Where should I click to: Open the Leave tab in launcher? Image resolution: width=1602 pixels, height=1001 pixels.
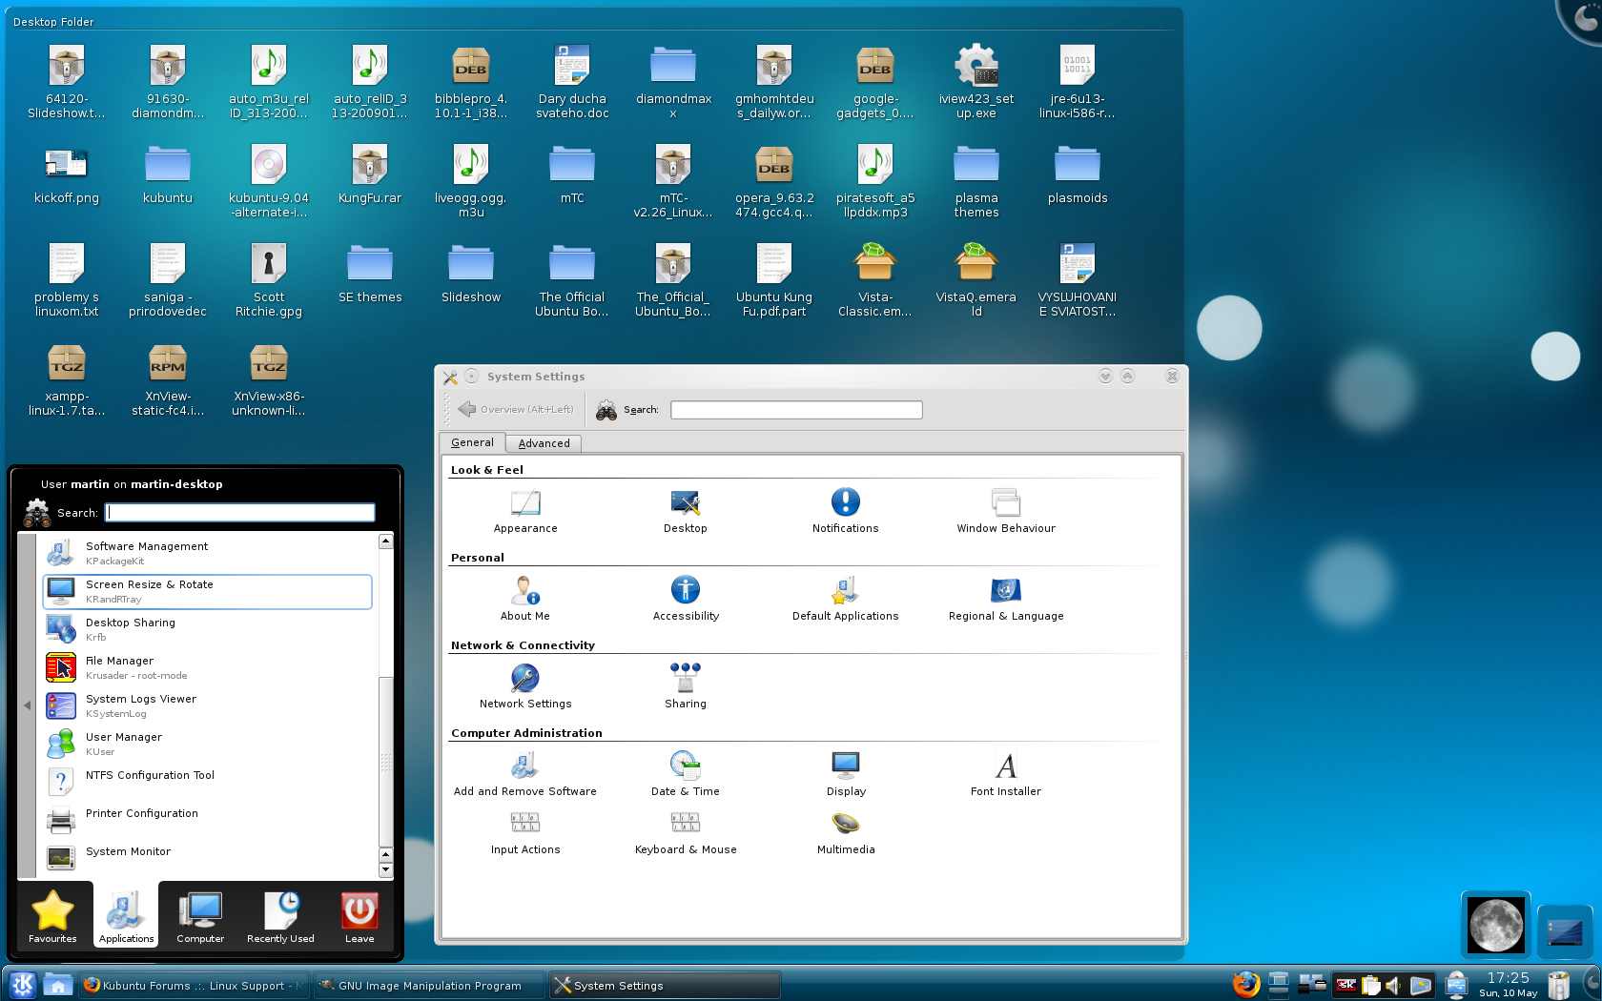359,916
